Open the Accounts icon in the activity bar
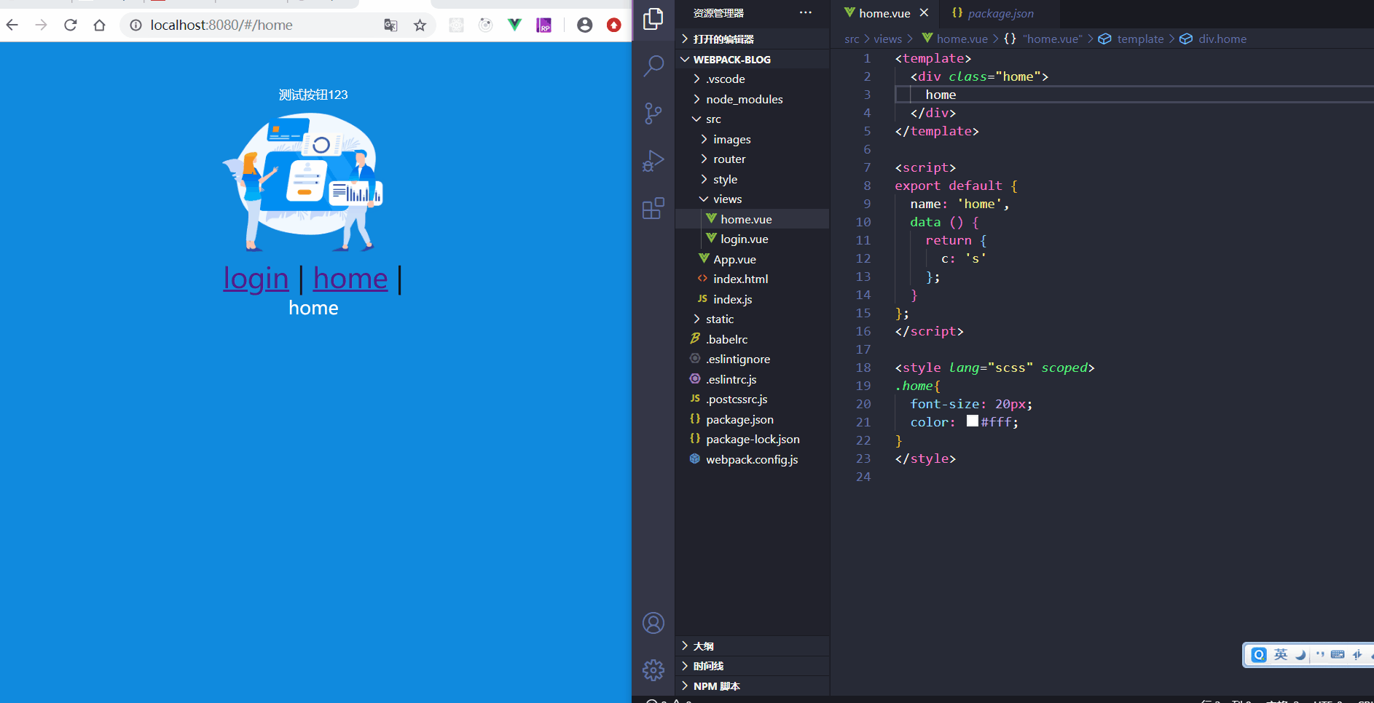 pos(653,623)
